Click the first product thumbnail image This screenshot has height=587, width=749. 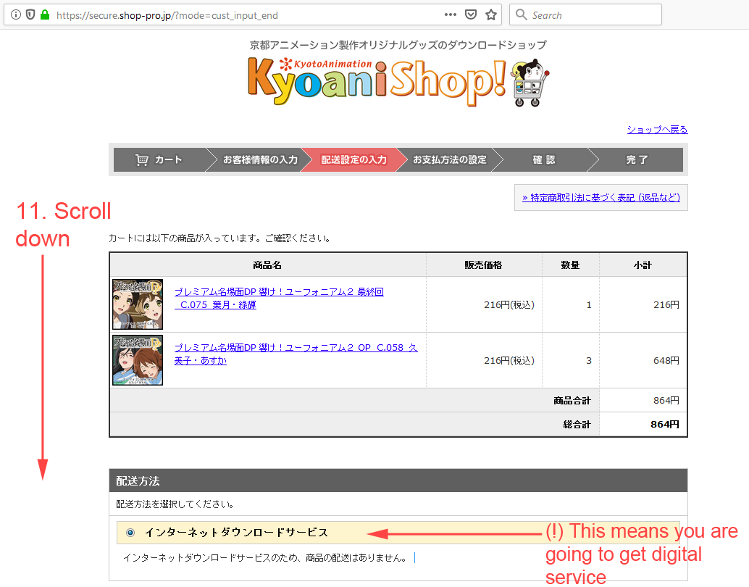coord(138,304)
